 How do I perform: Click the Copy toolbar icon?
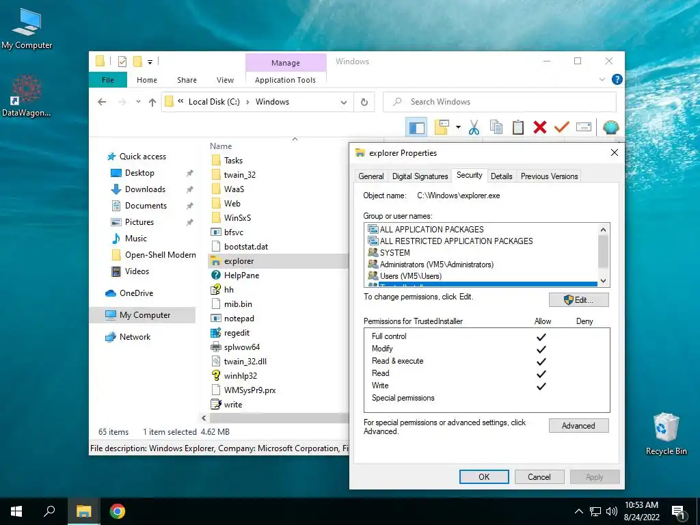[x=496, y=127]
